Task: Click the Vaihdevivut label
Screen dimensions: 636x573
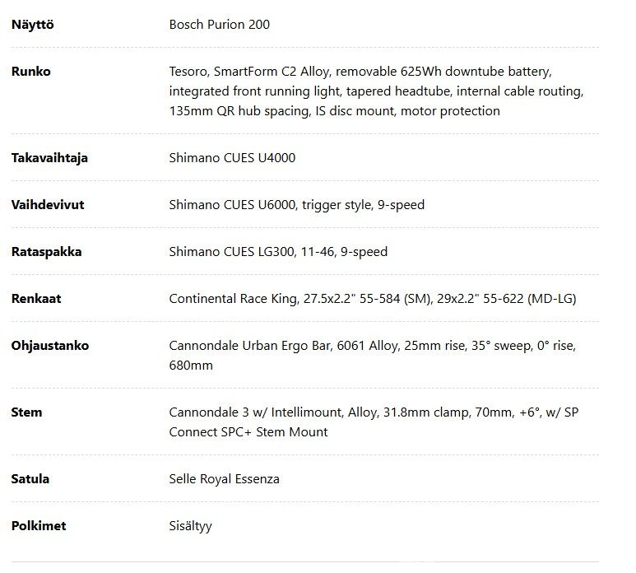Action: 48,204
